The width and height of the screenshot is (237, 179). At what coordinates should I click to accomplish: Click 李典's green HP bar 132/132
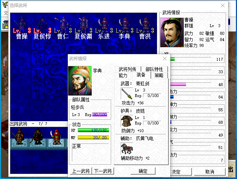94,130
